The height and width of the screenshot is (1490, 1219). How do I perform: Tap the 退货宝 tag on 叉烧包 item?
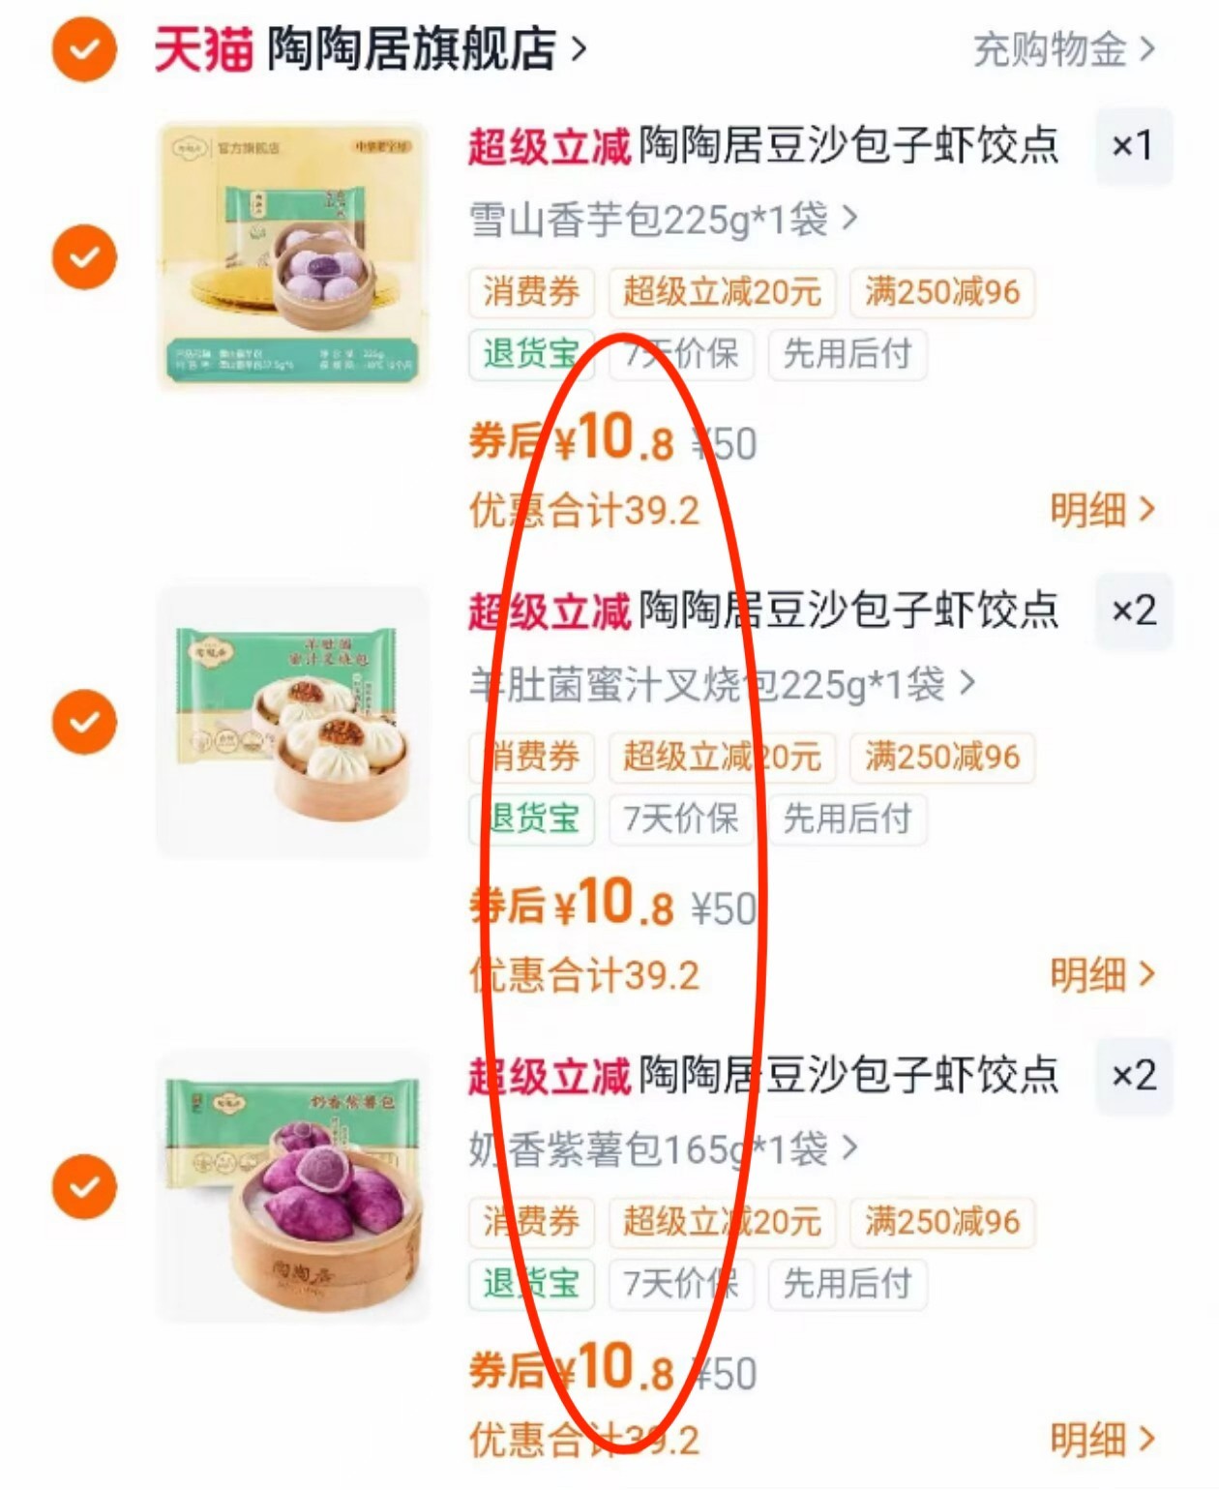point(531,819)
